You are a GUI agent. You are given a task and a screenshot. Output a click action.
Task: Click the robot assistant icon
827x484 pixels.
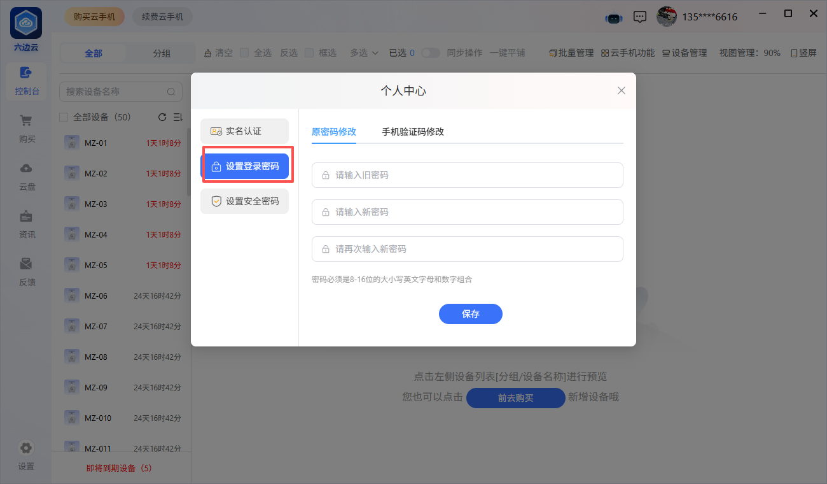(x=613, y=17)
